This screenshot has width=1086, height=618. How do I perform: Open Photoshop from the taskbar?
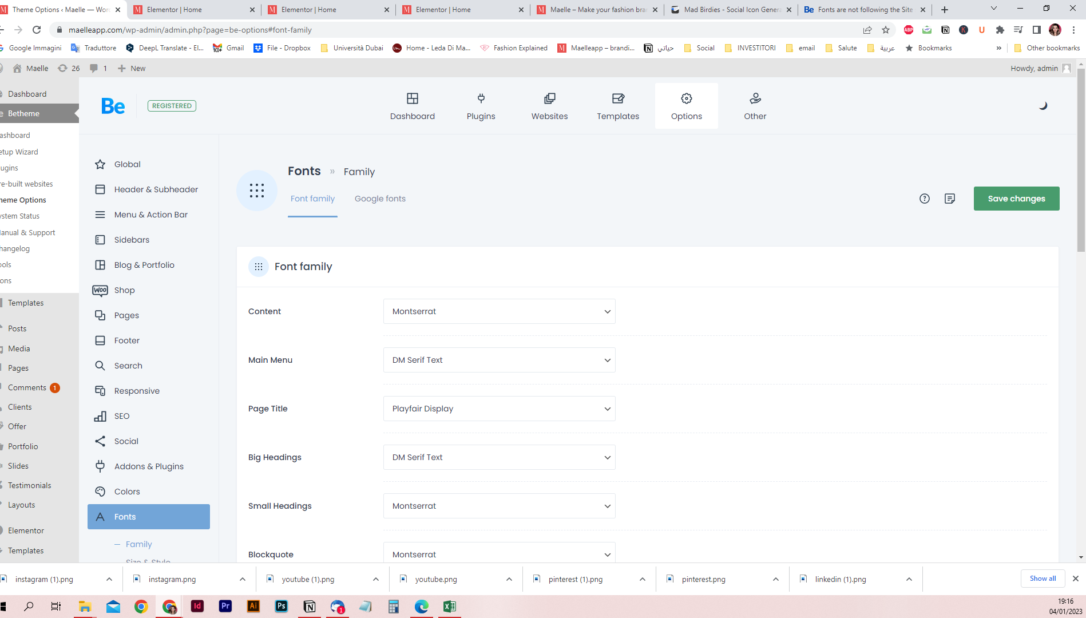tap(282, 607)
